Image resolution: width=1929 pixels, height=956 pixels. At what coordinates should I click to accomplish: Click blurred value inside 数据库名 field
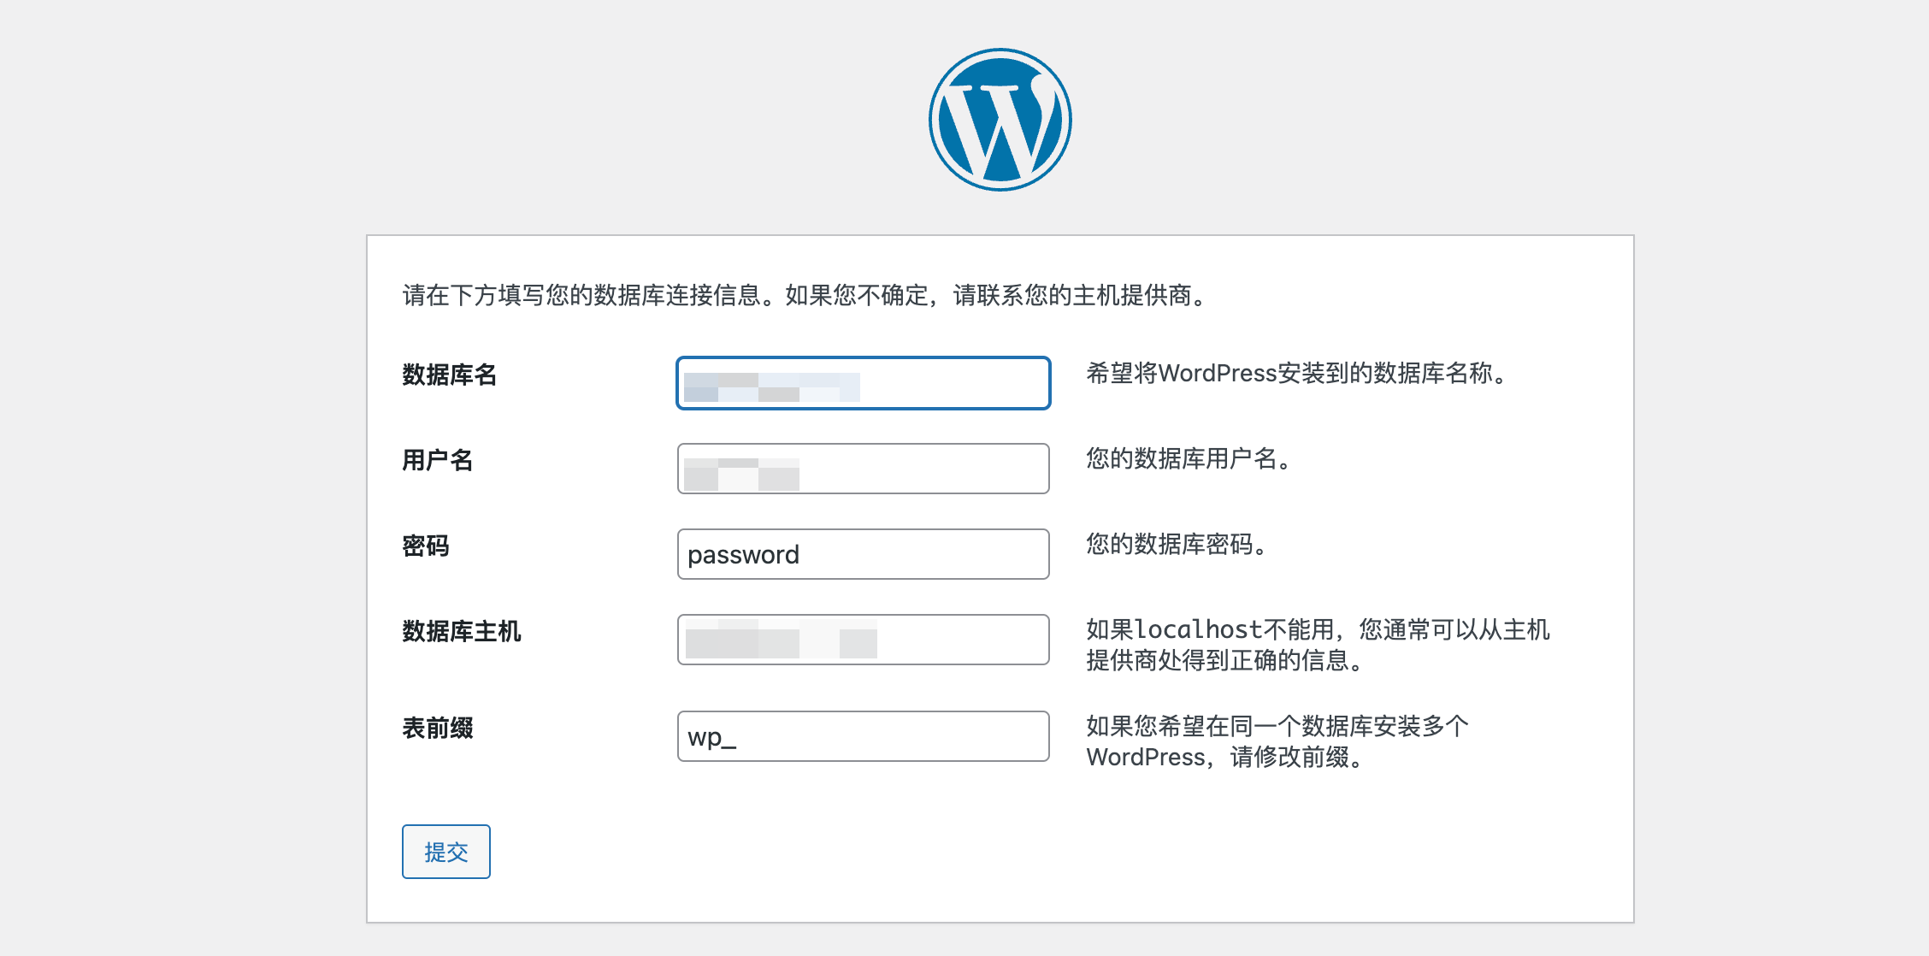point(772,387)
